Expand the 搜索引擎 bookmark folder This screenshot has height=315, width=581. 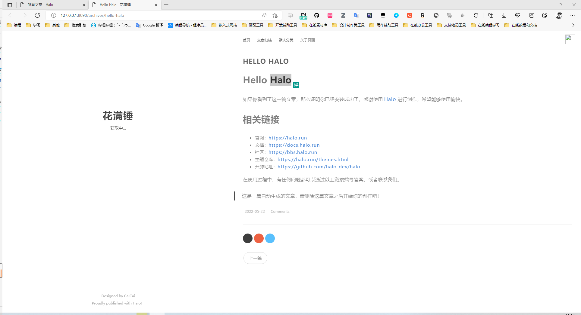pos(75,25)
